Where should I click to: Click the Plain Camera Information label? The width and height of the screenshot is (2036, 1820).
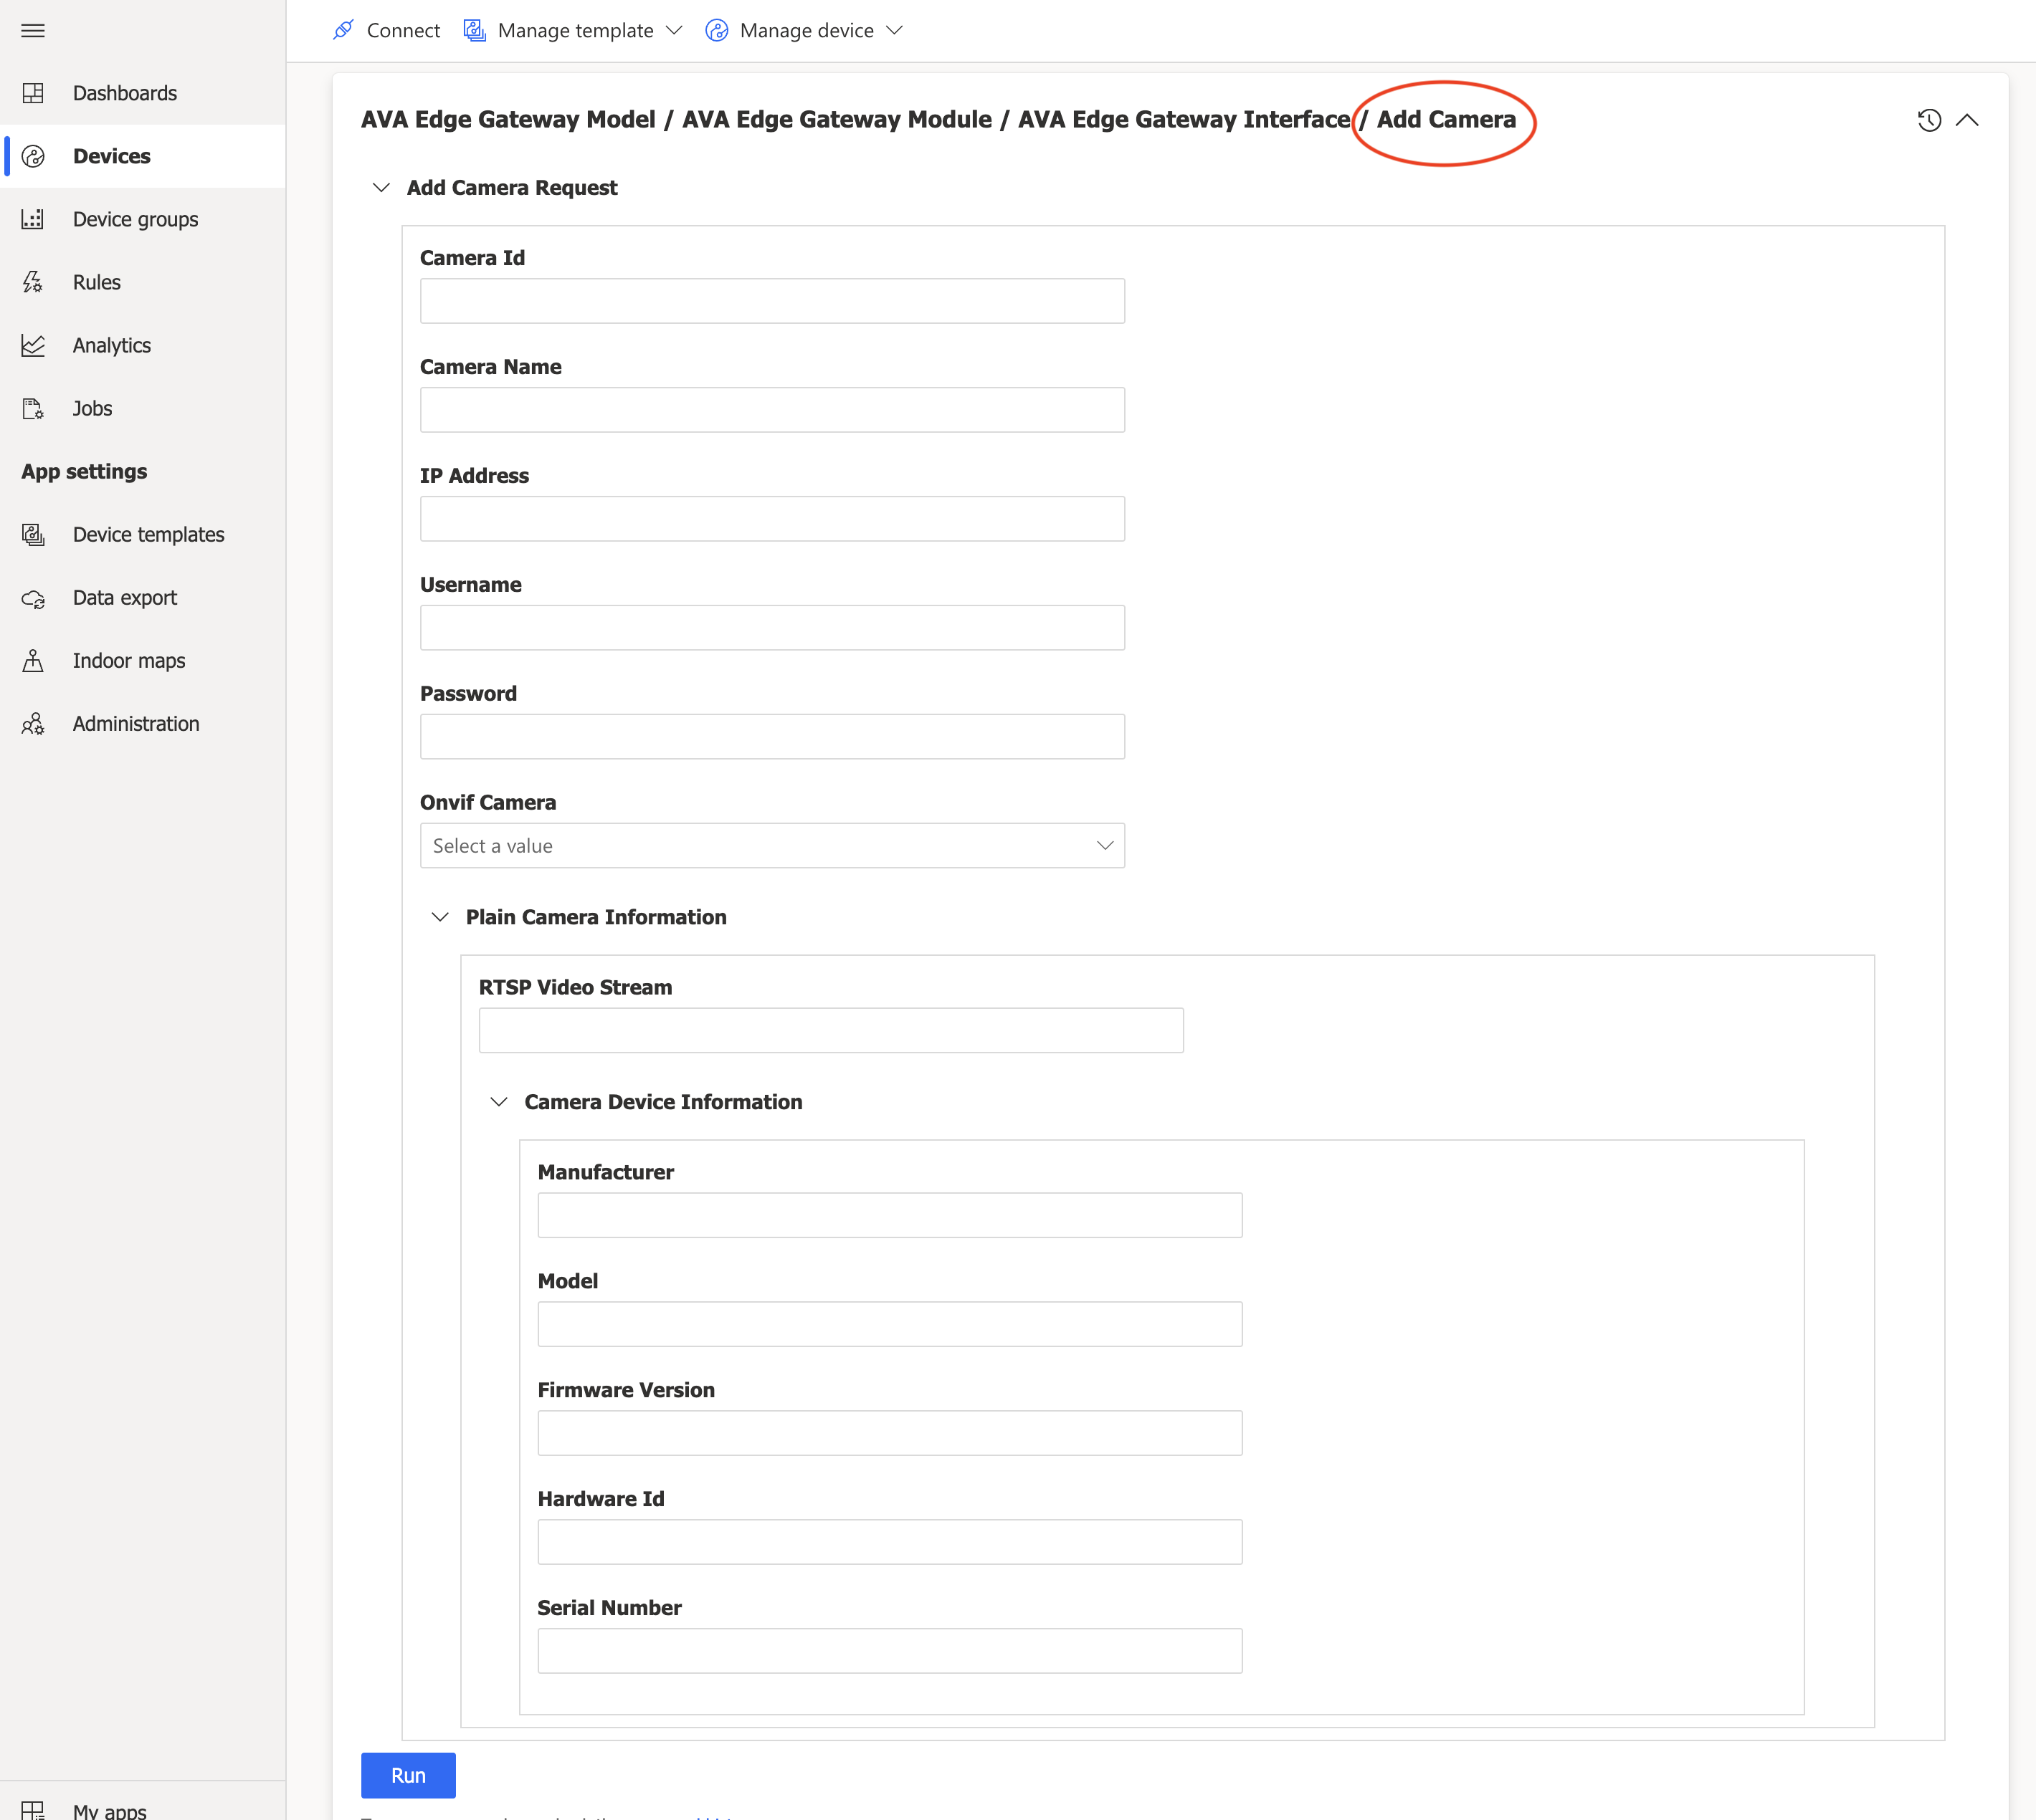point(596,917)
